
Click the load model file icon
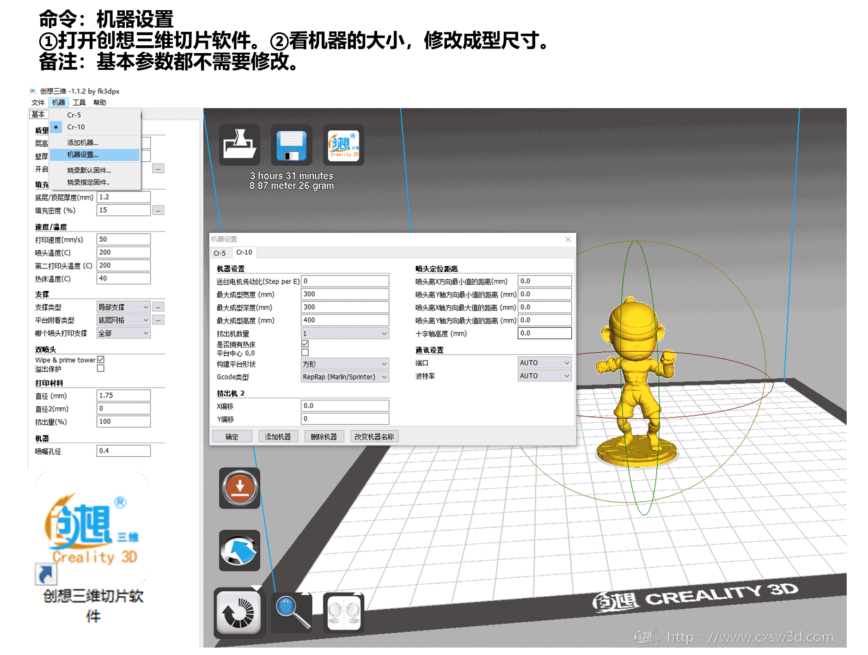point(239,145)
